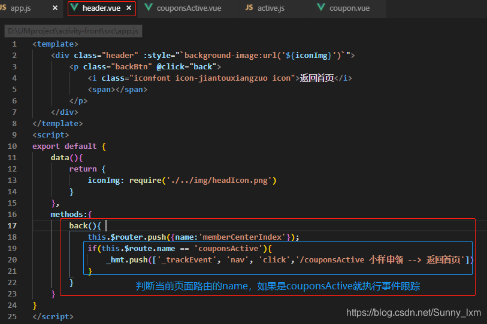This screenshot has height=324, width=487.
Task: Click the 'click' string on line 20
Action: pyautogui.click(x=274, y=260)
